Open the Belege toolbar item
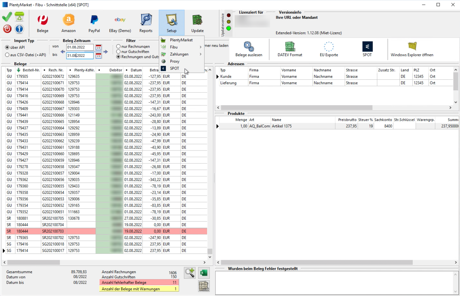The height and width of the screenshot is (296, 460). pyautogui.click(x=43, y=23)
